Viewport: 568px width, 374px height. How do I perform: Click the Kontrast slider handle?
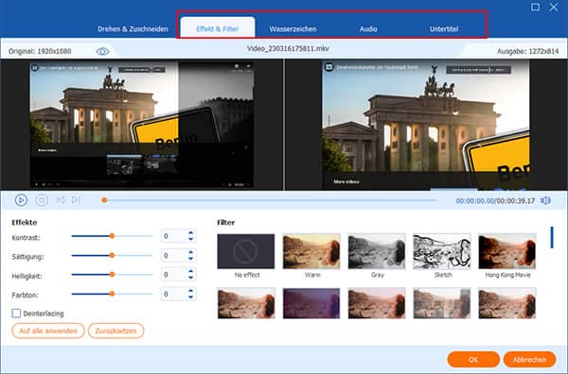(113, 236)
